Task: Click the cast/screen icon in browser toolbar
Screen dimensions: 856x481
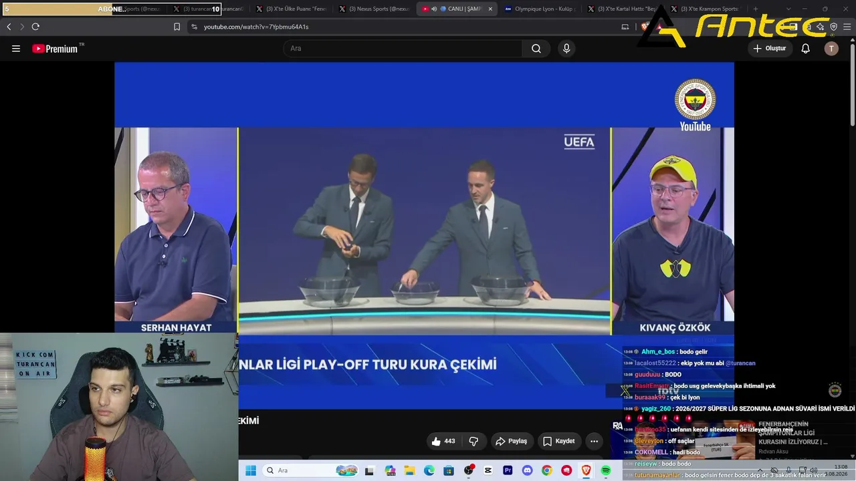Action: point(625,27)
